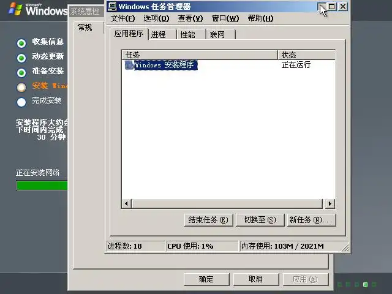Click the horizontal scrollbar track in task list
This screenshot has width=392, height=294.
point(227,204)
